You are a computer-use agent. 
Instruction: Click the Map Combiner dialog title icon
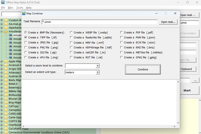24,13
